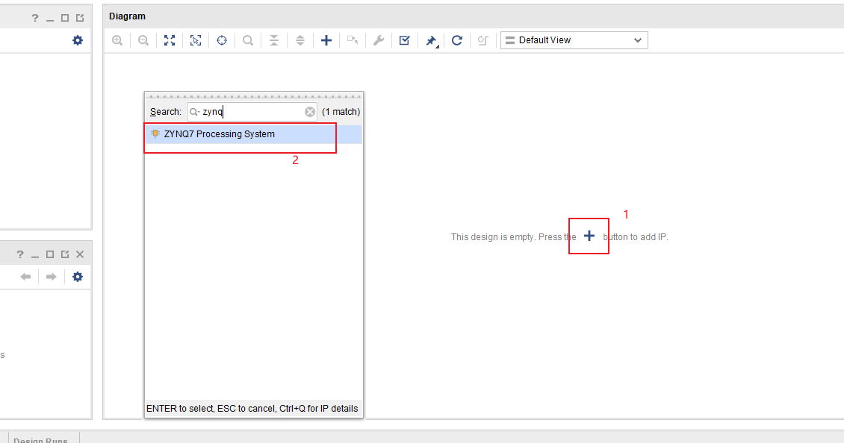Open settings gear of upper left panel

pyautogui.click(x=78, y=40)
